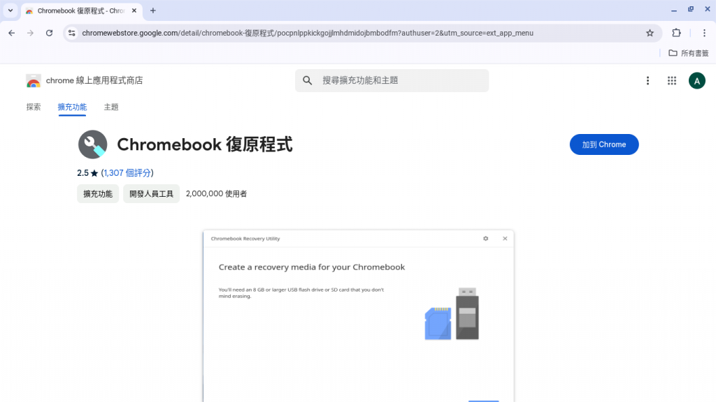Open the extensions puzzle icon
This screenshot has width=716, height=402.
pos(676,33)
